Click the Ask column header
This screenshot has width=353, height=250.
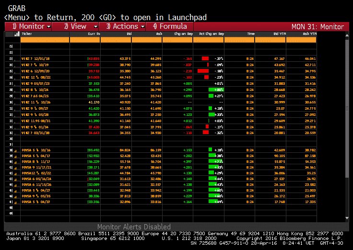159,34
